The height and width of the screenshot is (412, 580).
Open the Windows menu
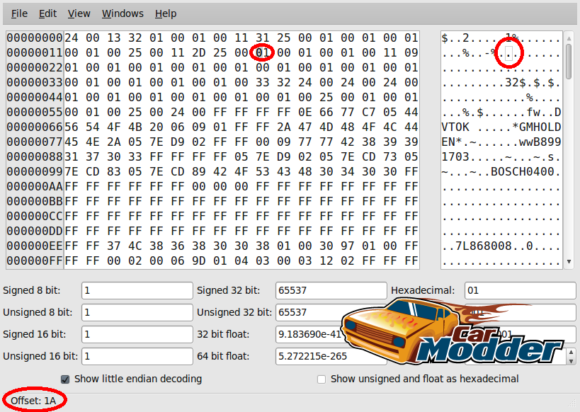pos(123,13)
